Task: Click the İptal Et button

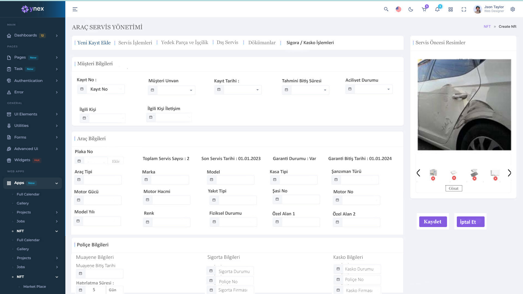Action: [470, 222]
